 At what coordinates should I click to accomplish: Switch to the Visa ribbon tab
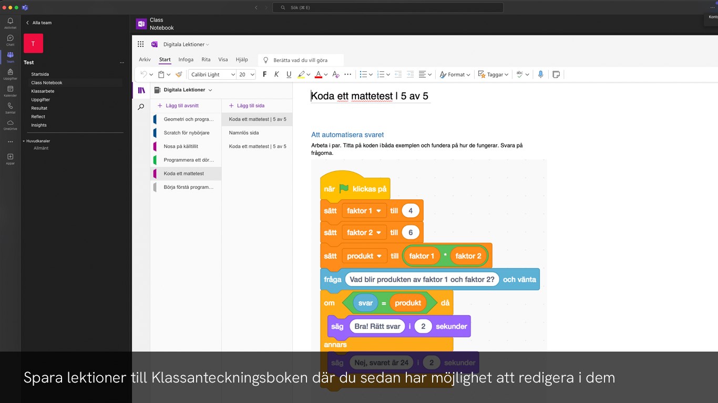(x=223, y=60)
